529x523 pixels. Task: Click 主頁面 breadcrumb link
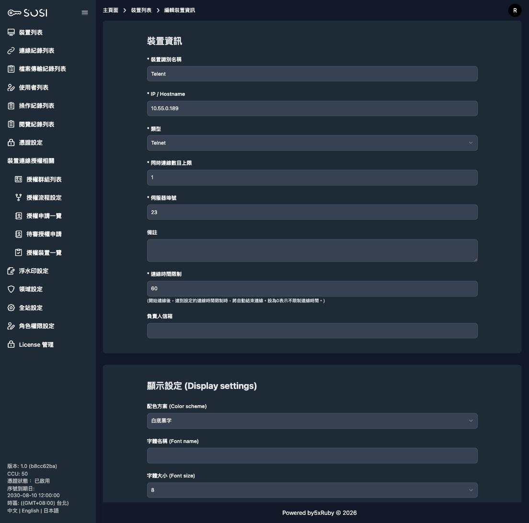tap(111, 10)
